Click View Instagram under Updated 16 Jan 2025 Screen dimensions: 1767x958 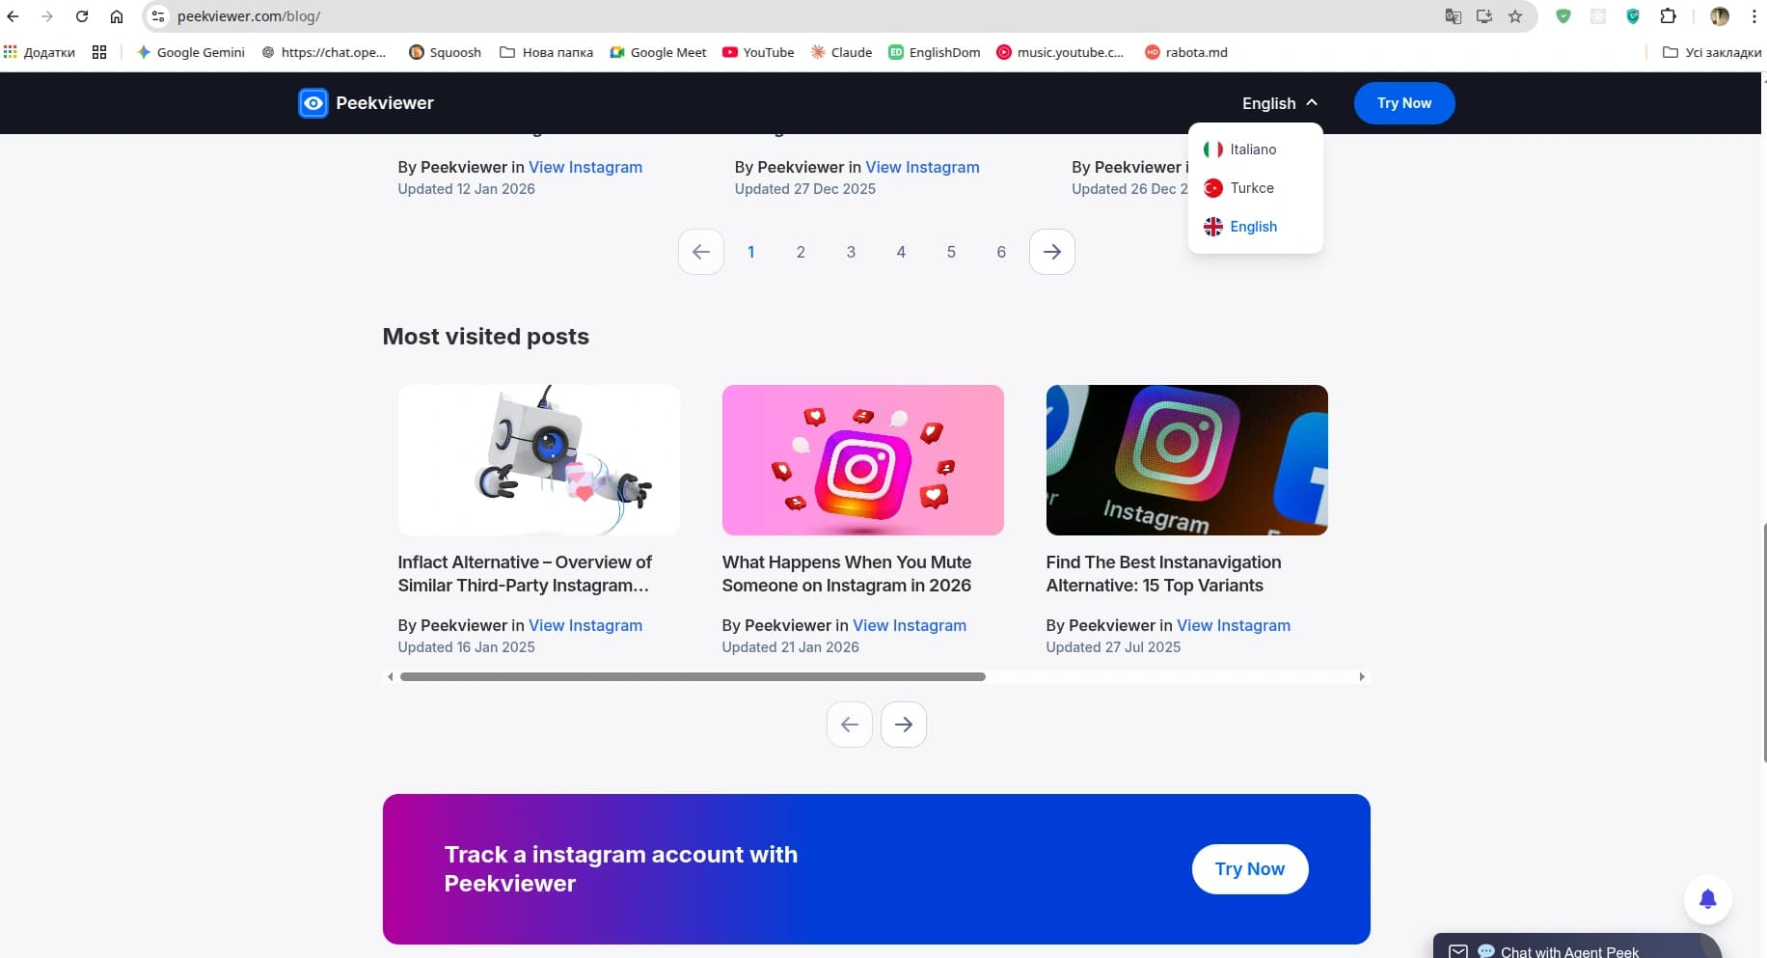pos(585,625)
